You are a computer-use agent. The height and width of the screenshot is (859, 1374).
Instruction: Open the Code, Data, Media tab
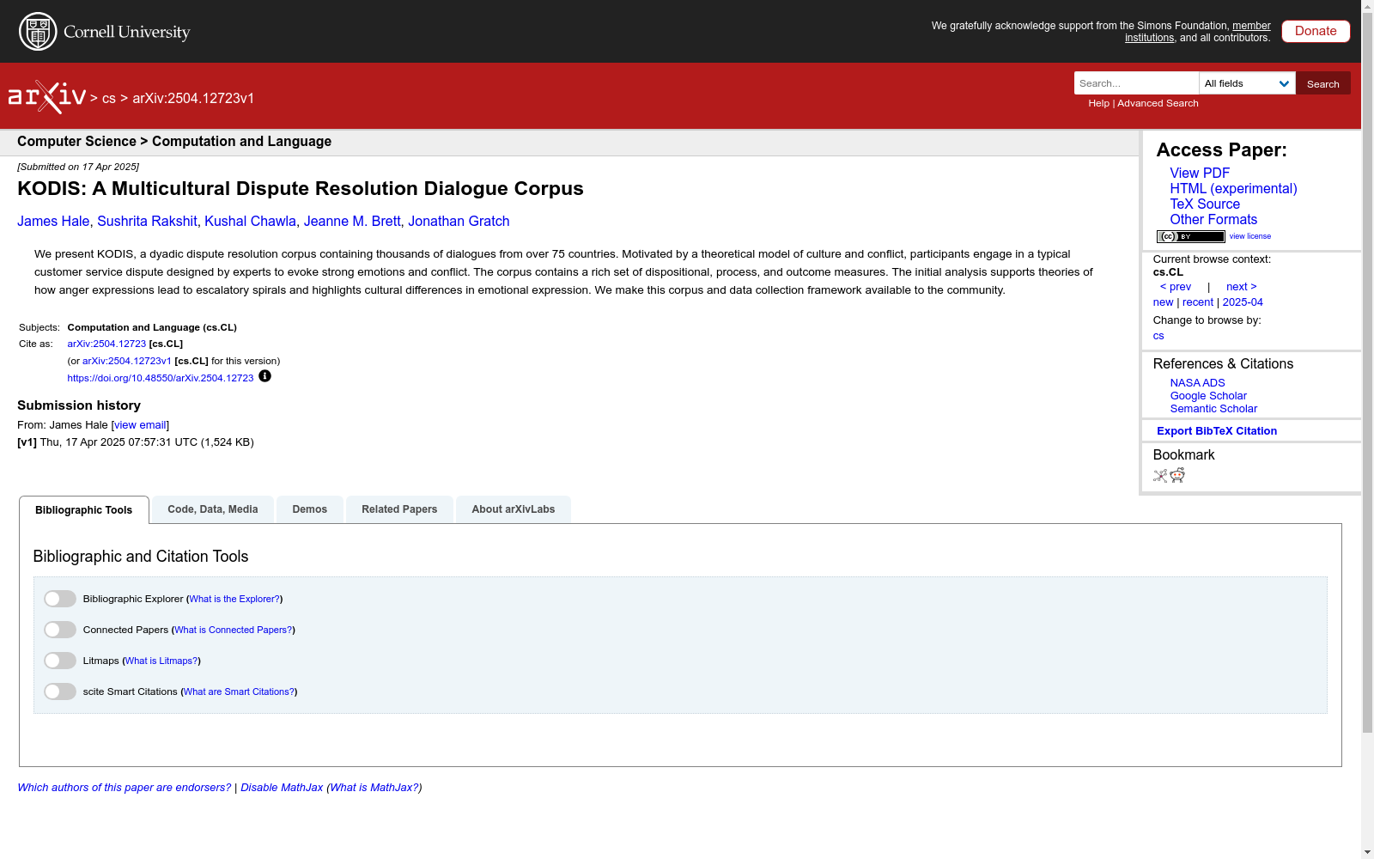coord(213,509)
